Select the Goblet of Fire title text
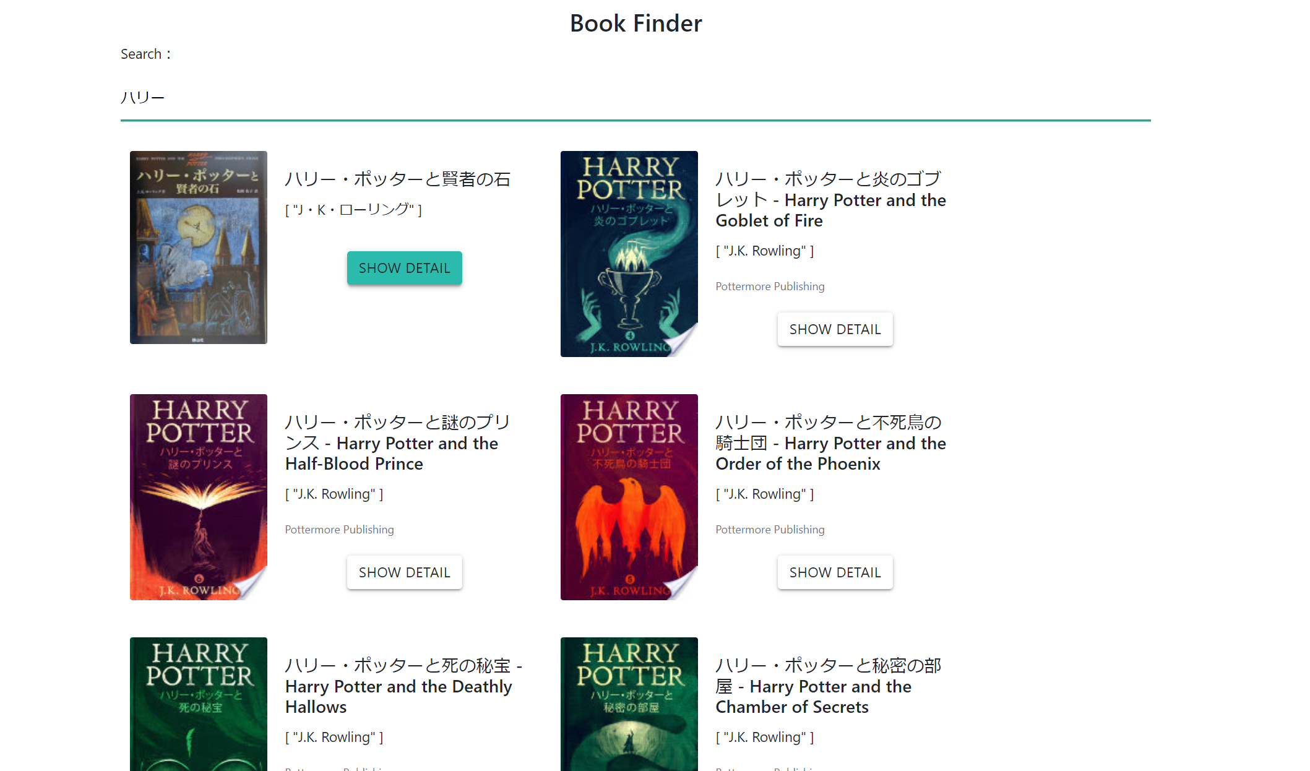This screenshot has height=771, width=1310. tap(830, 200)
